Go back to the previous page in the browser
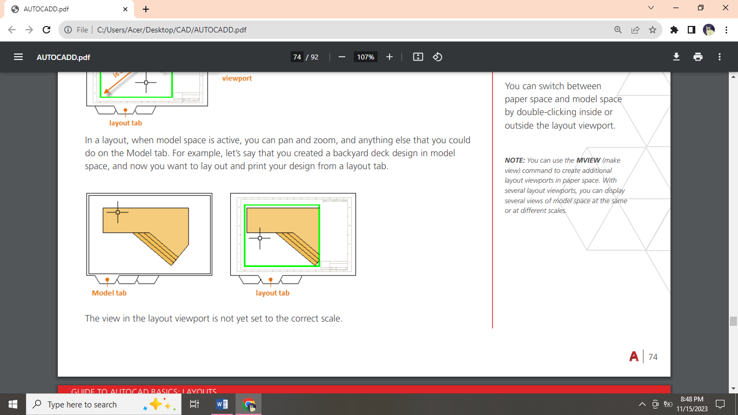 (x=12, y=30)
